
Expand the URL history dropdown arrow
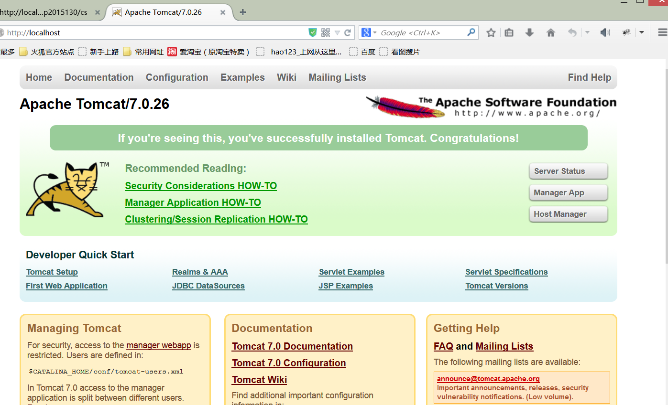point(337,33)
